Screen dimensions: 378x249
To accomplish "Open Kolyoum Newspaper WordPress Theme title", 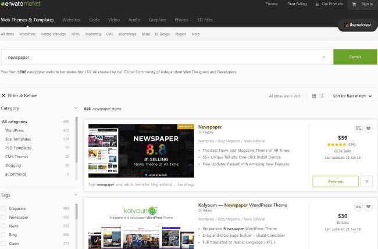I will tap(243, 205).
